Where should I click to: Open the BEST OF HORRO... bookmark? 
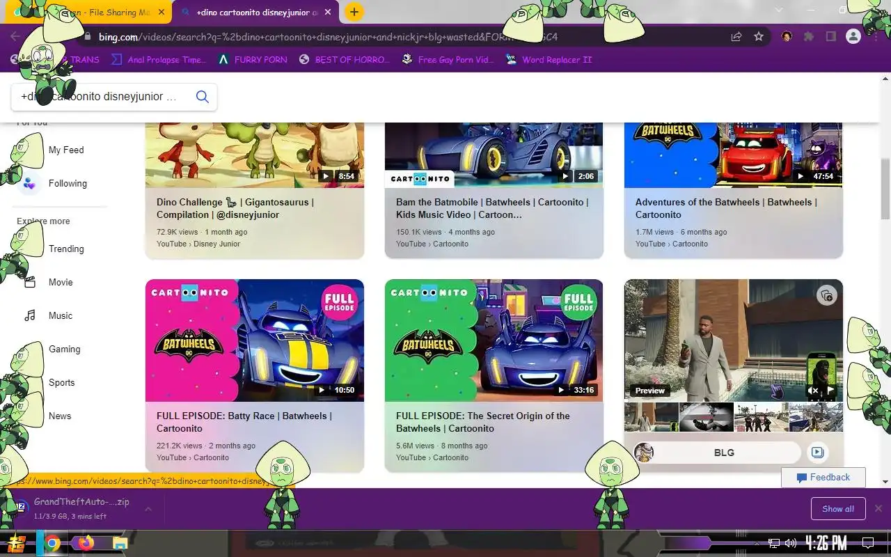click(x=345, y=60)
